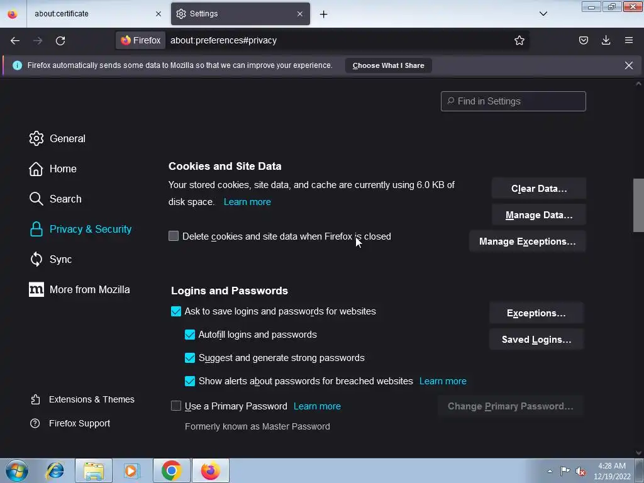644x483 pixels.
Task: Open Firefox Support link
Action: 70,423
